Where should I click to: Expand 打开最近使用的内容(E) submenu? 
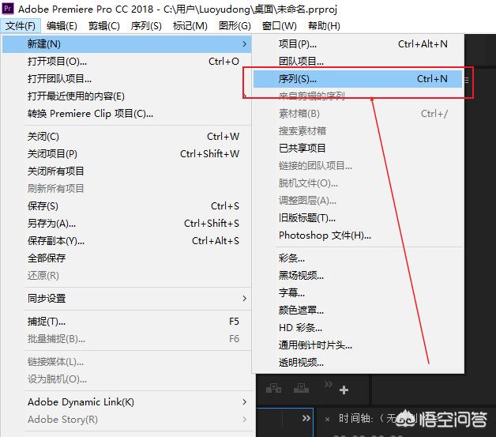tap(127, 96)
